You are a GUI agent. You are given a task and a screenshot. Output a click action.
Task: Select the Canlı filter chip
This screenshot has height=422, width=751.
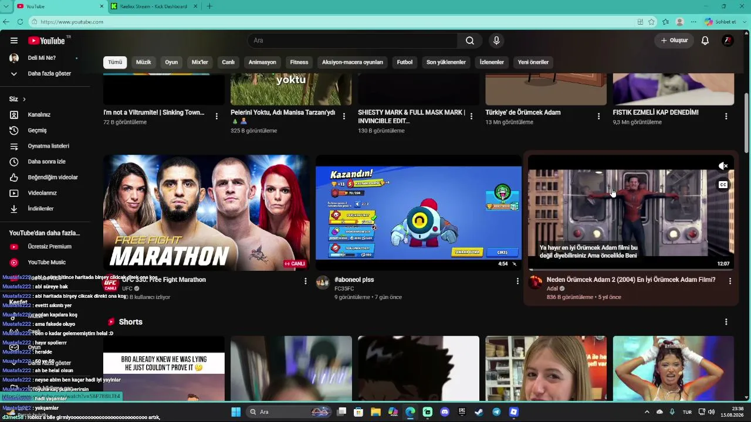228,62
